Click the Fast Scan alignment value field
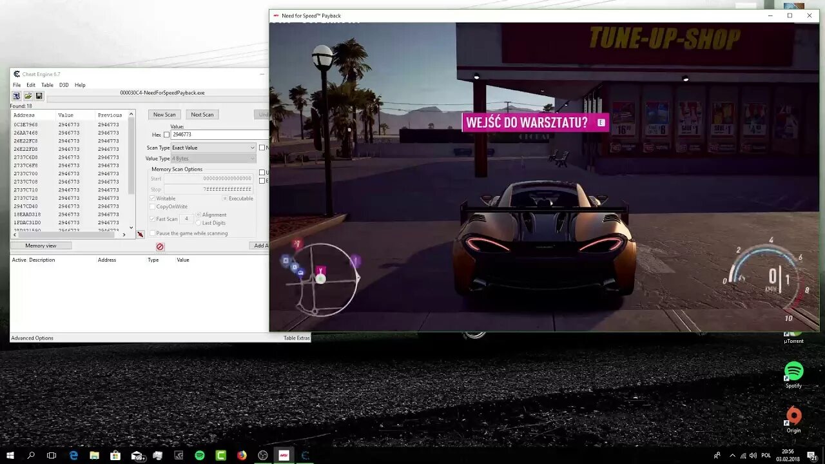 point(186,219)
